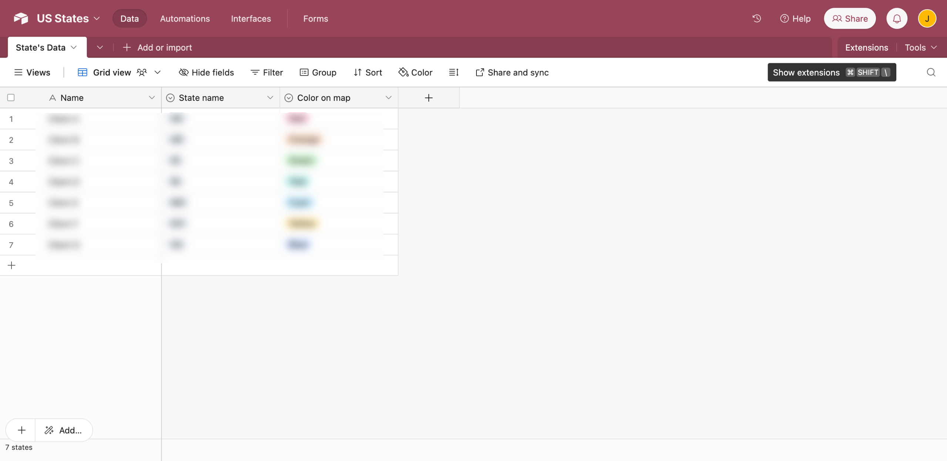Open Grid view options chevron
Viewport: 947px width, 461px height.
[158, 72]
